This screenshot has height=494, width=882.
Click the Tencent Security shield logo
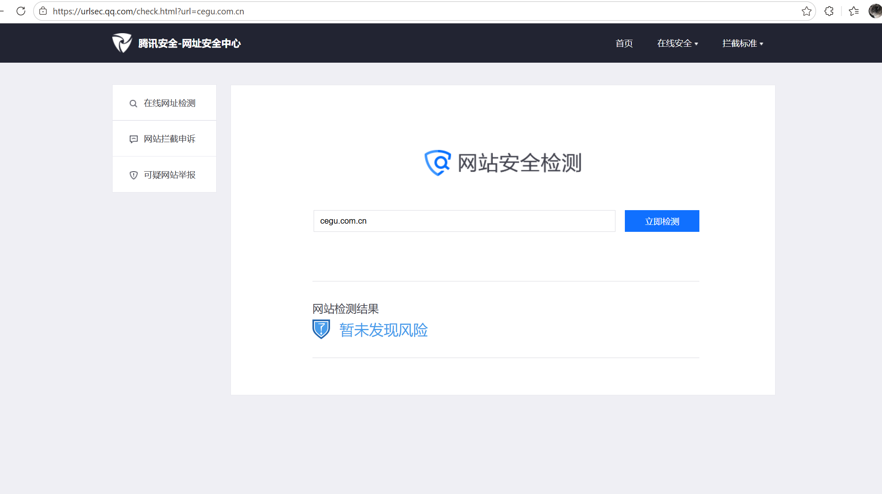point(122,43)
